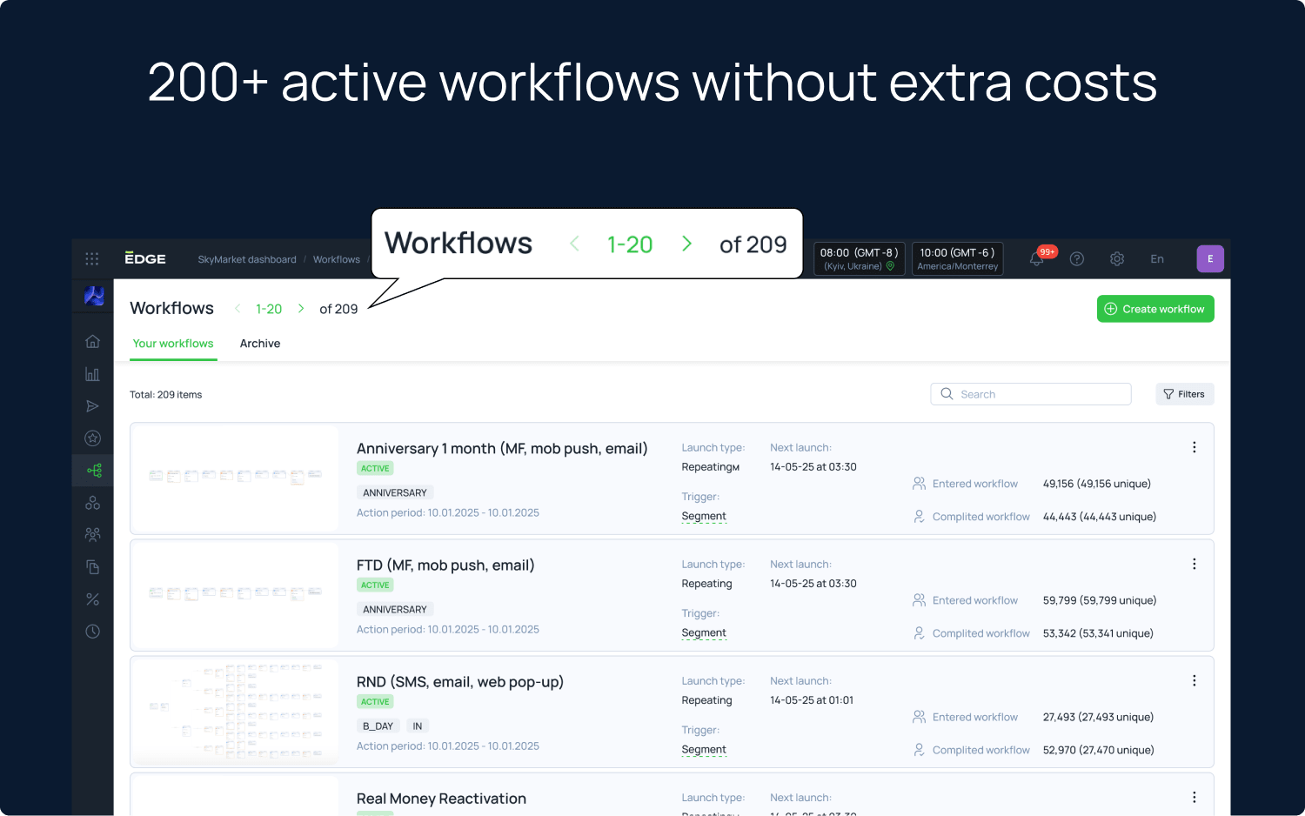Click the Anniversary 1 month workflow thumbnail
This screenshot has width=1305, height=816.
click(x=236, y=478)
